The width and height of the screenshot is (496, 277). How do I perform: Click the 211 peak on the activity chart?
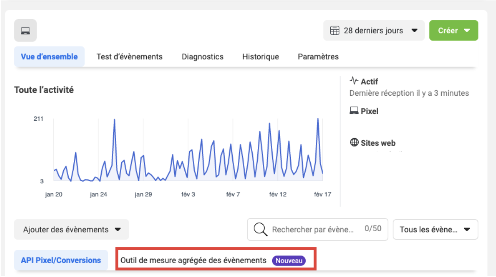114,119
